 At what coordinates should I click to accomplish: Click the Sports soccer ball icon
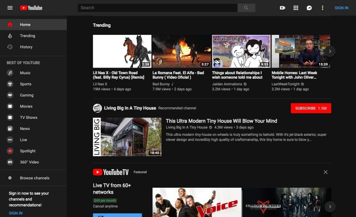[x=10, y=84]
